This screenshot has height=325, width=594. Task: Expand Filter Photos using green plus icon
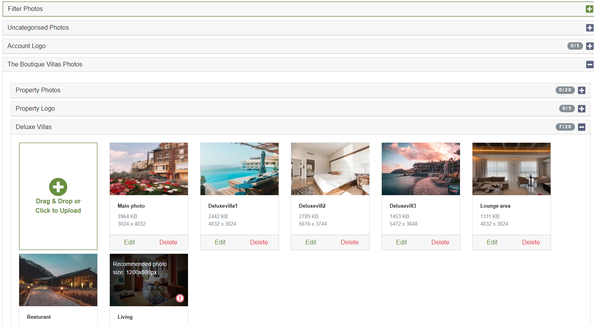click(589, 9)
